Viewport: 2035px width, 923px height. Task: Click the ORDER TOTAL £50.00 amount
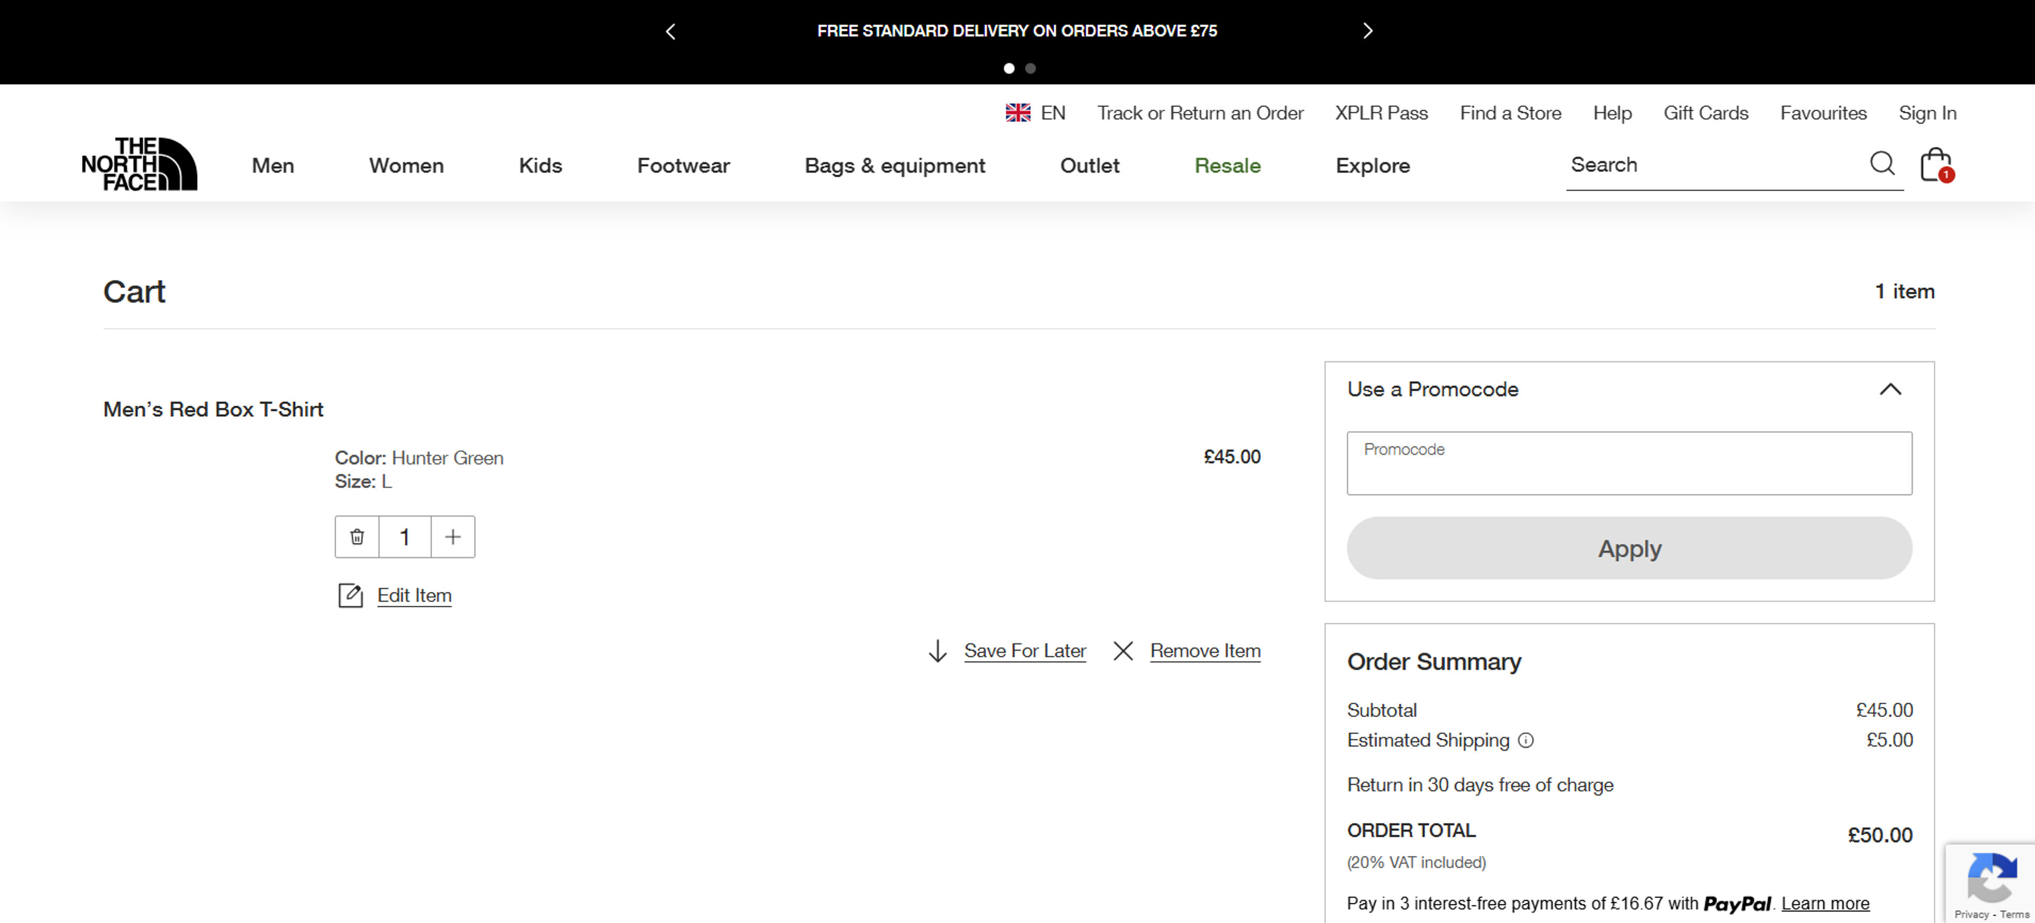pos(1879,835)
